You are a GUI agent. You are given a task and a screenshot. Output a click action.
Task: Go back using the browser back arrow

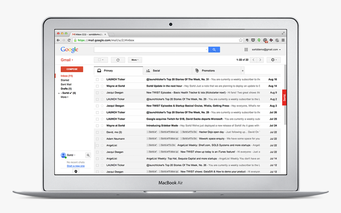(x=58, y=40)
